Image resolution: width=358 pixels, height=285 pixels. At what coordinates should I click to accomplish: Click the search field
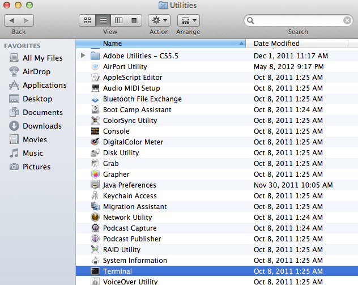point(298,20)
